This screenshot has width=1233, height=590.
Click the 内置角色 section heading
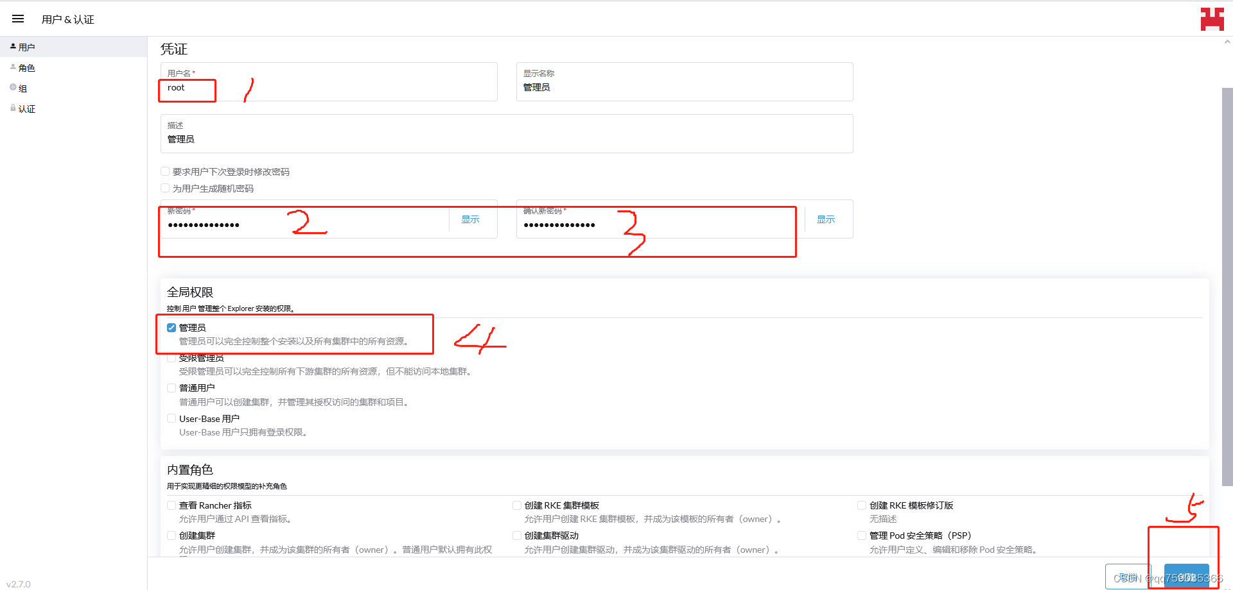[x=190, y=470]
